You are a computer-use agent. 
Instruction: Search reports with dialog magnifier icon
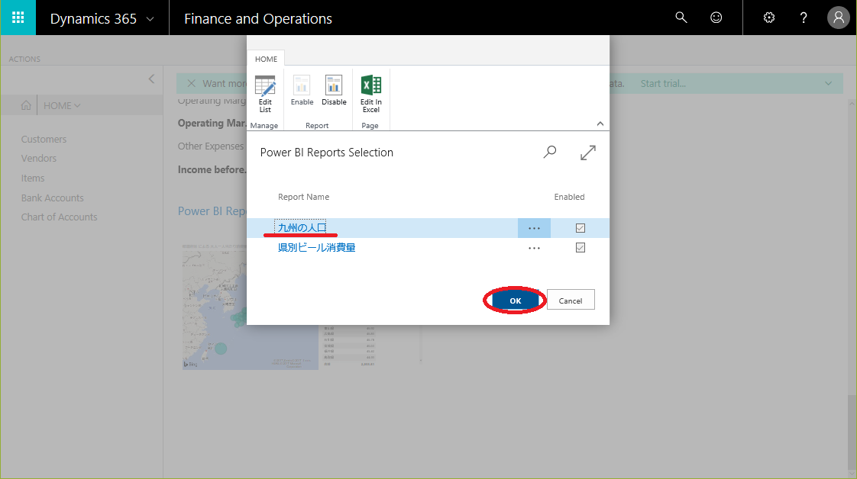tap(550, 153)
